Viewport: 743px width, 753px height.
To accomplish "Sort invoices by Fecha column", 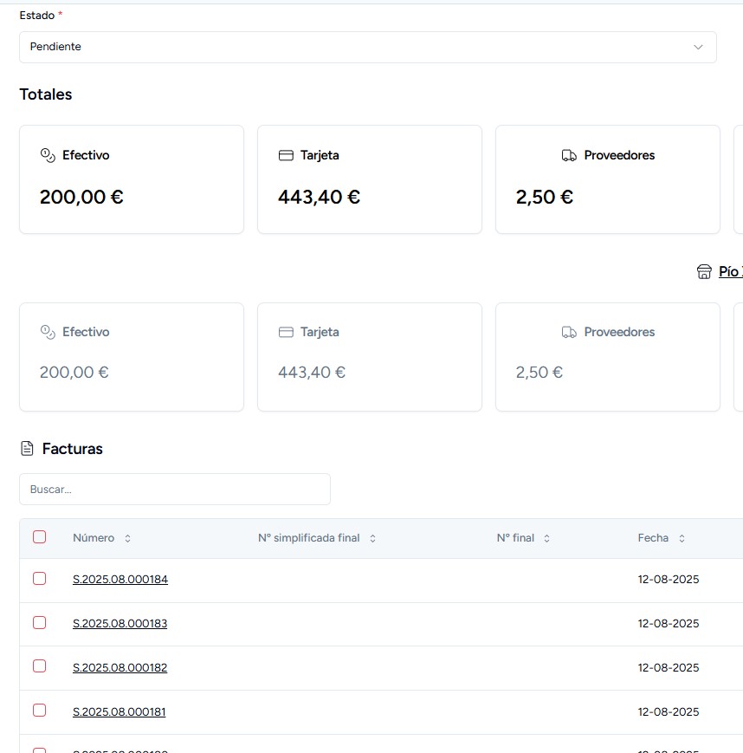I will click(682, 538).
